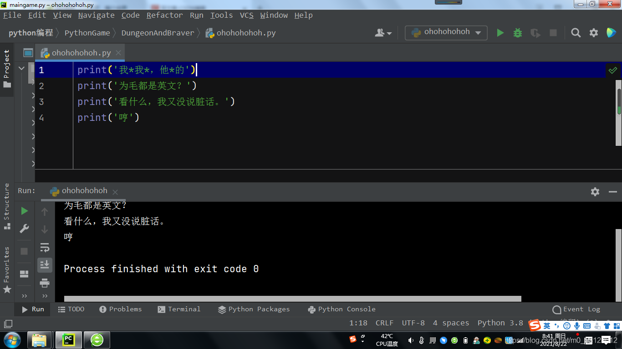Viewport: 622px width, 349px height.
Task: Click the Up arrow in Run panel
Action: click(x=45, y=212)
